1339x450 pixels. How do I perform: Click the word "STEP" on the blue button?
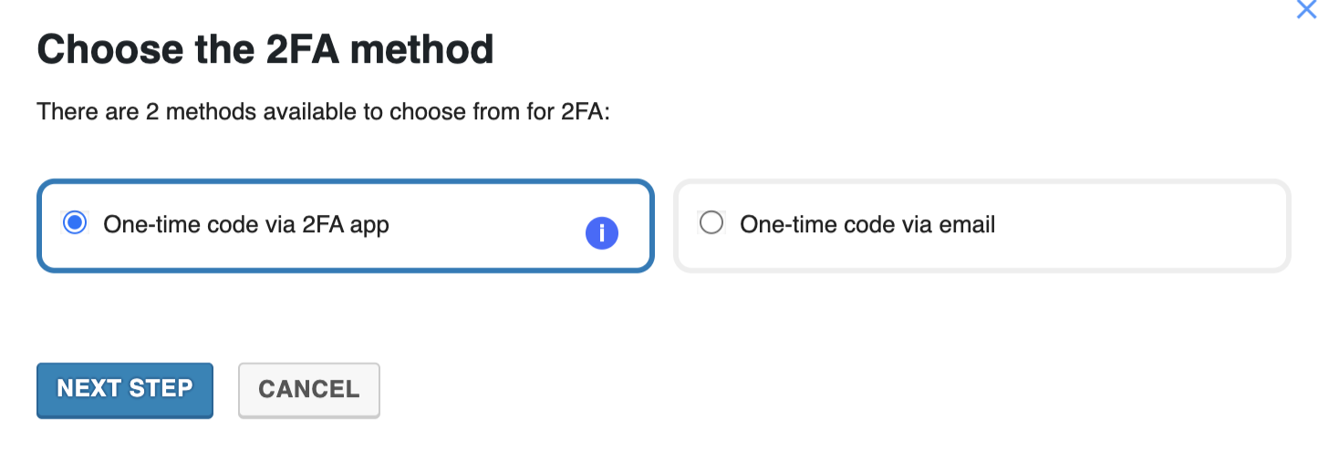pyautogui.click(x=161, y=389)
